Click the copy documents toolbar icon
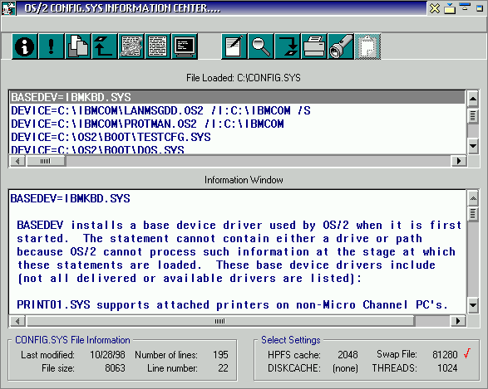This screenshot has height=389, width=488. [x=78, y=46]
